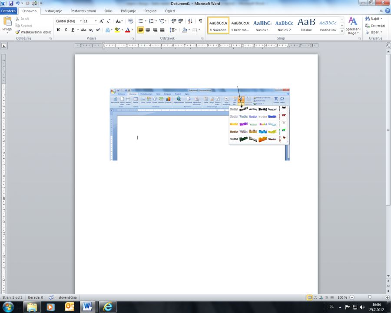Image resolution: width=391 pixels, height=313 pixels.
Task: Open the Calibri font name dropdown
Action: click(x=80, y=21)
